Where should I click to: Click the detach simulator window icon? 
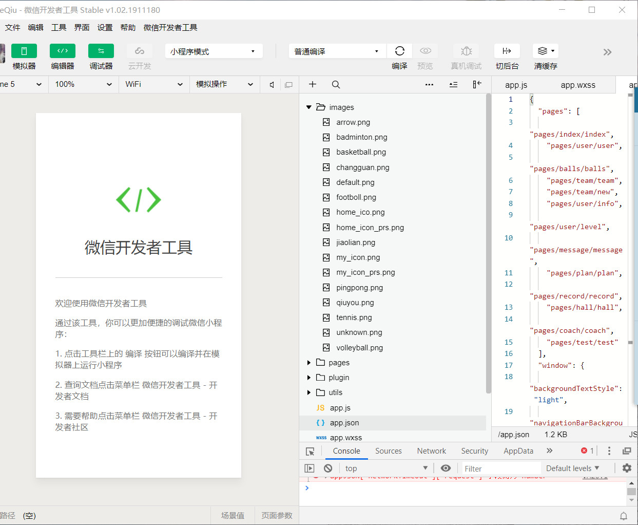[x=288, y=85]
